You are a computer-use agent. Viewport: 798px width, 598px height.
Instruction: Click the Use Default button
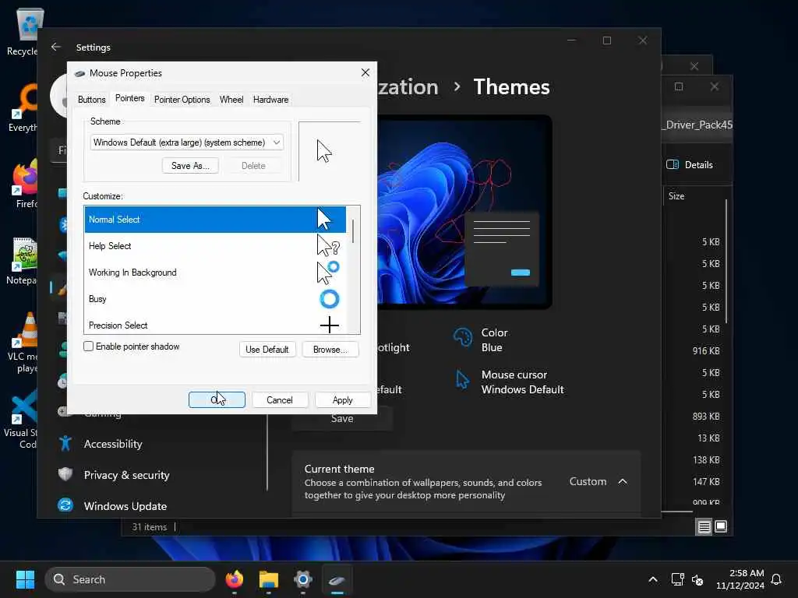tap(267, 350)
